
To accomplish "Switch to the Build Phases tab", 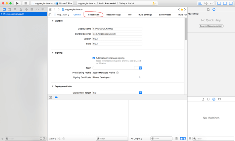I will 165,15.
